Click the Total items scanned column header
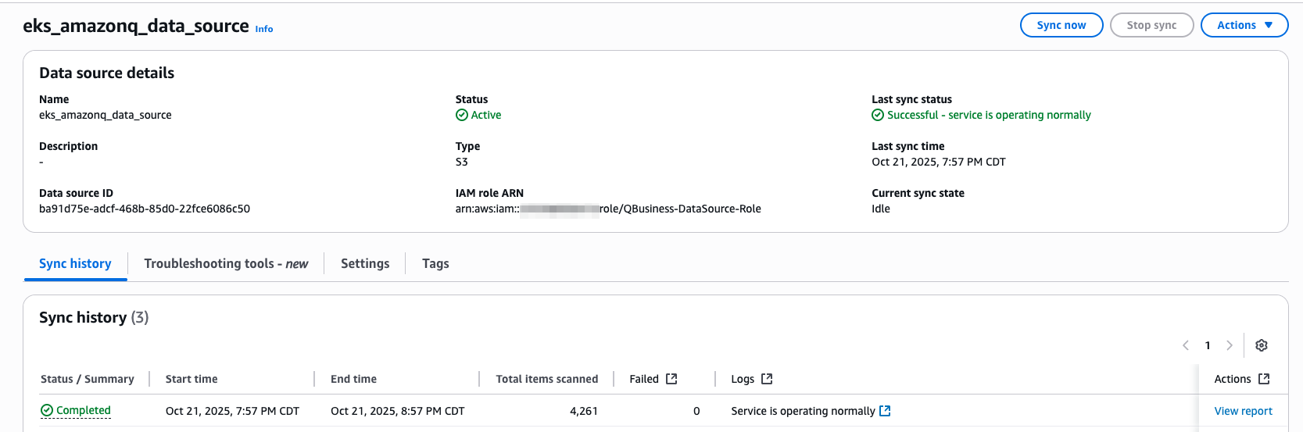The height and width of the screenshot is (432, 1303). click(547, 379)
